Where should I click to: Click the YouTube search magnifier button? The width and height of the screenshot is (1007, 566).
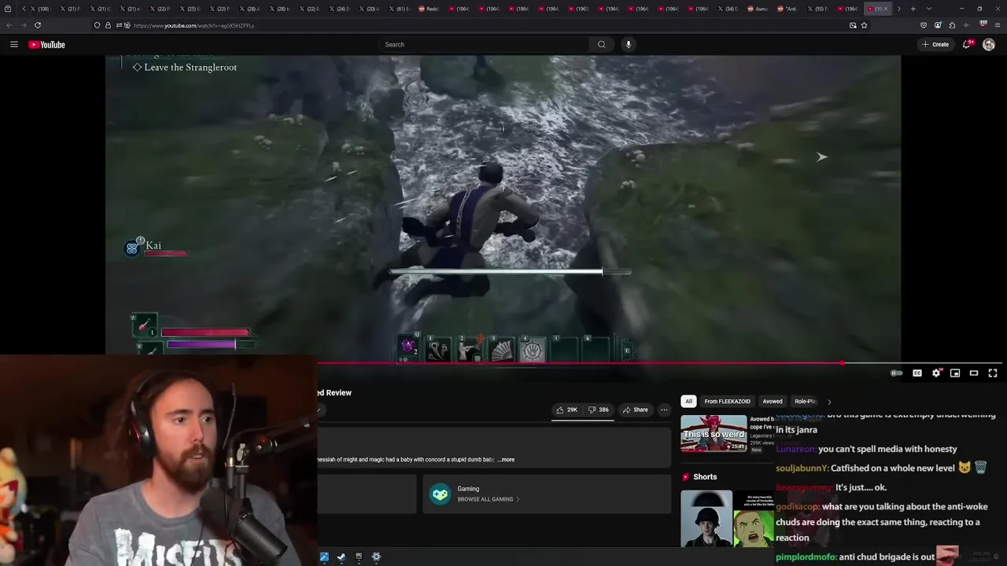(602, 45)
